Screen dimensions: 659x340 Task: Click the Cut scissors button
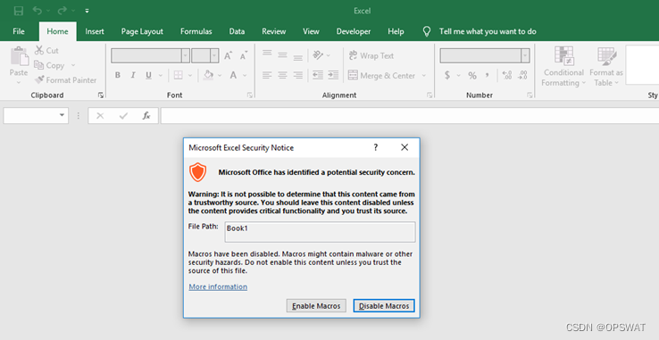tap(46, 51)
